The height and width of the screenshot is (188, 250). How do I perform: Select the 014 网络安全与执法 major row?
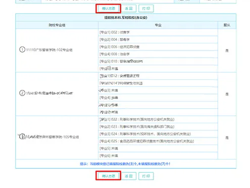(x=158, y=83)
